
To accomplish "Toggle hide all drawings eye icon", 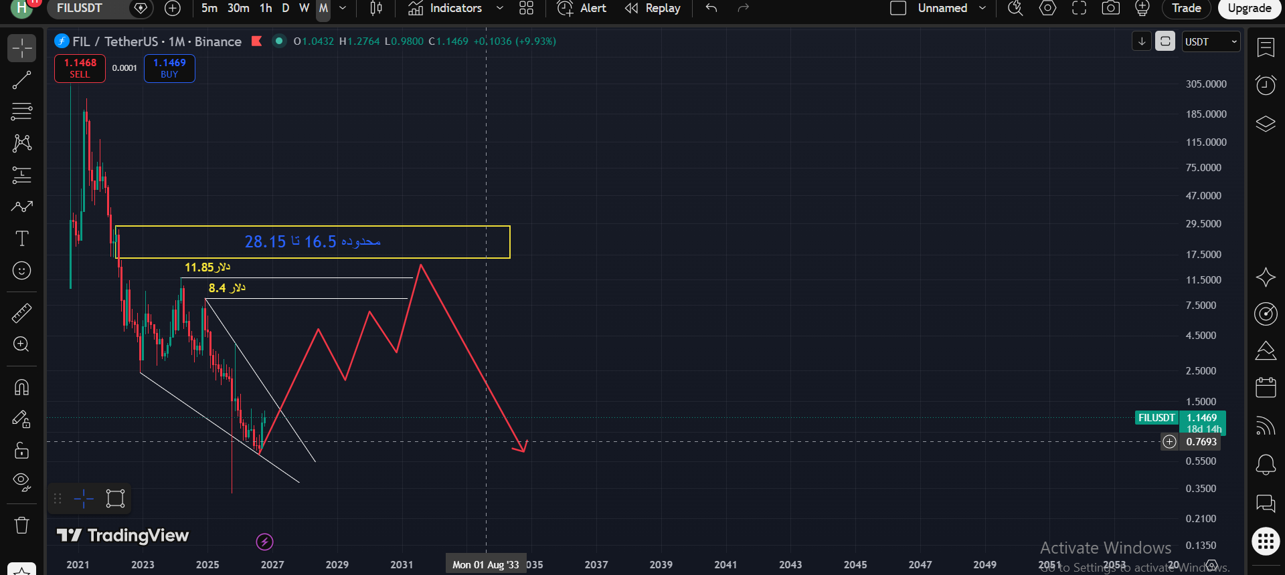I will click(21, 482).
